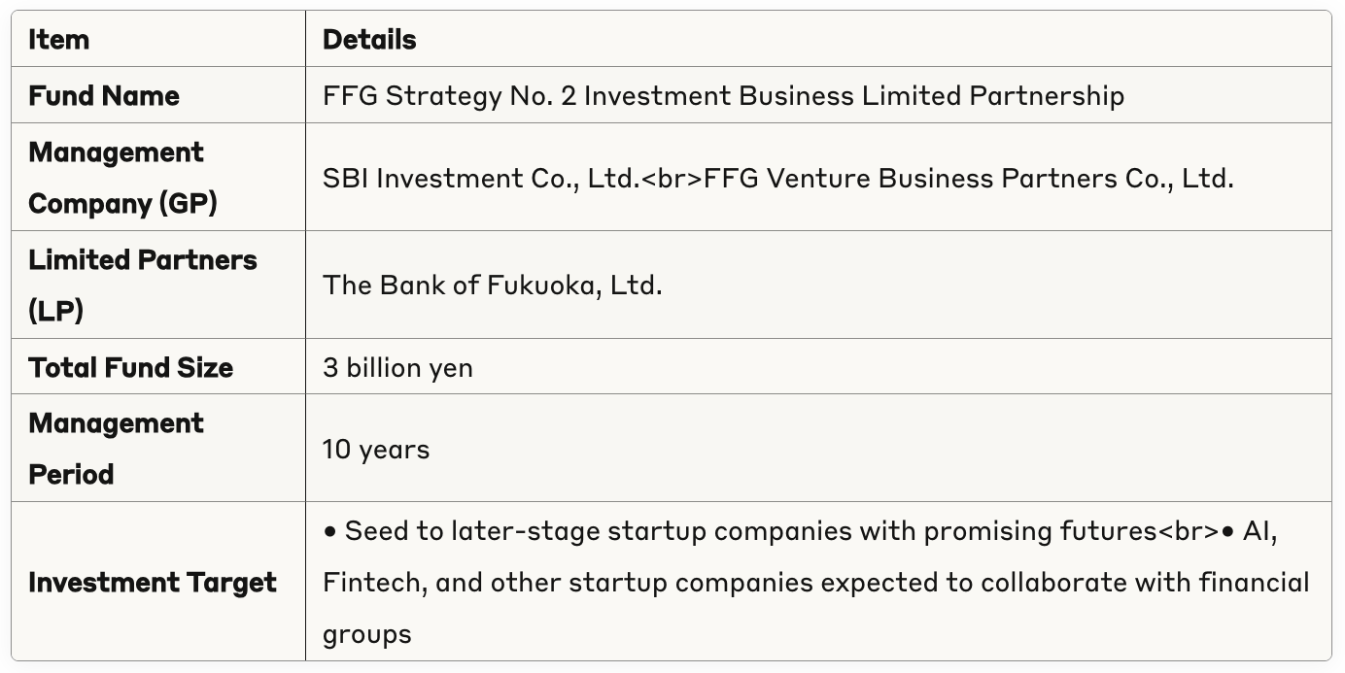Viewport: 1345px width, 673px height.
Task: Click the FFG Strategy No. 2 fund name text
Action: (x=723, y=96)
